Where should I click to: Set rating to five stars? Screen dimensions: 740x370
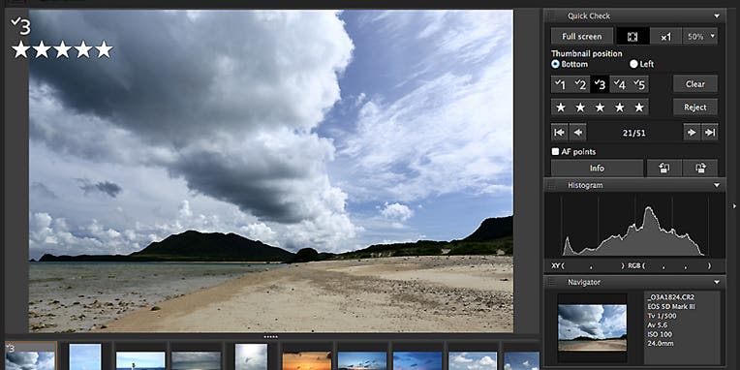pyautogui.click(x=639, y=108)
